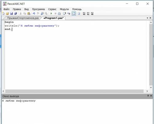Select the Program1.pas tab
The image size is (154, 124).
pyautogui.click(x=54, y=18)
